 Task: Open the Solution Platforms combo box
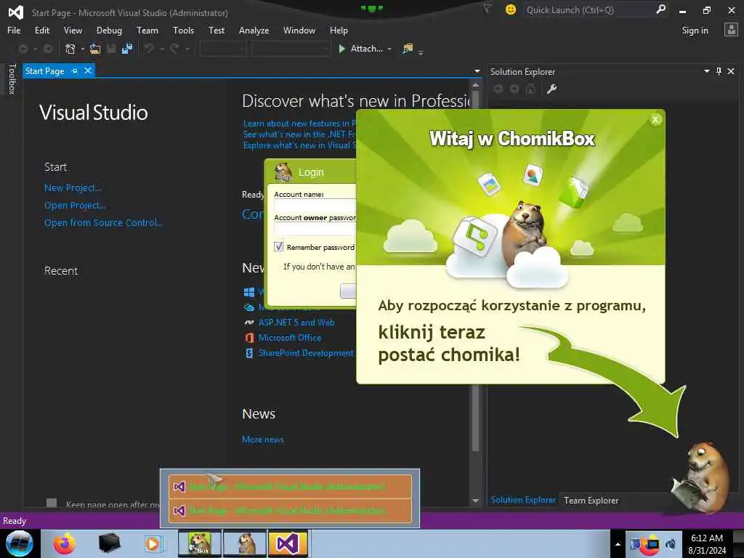click(291, 49)
